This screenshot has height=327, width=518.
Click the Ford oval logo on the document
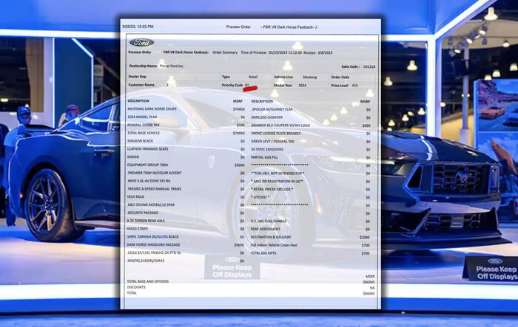[x=141, y=42]
